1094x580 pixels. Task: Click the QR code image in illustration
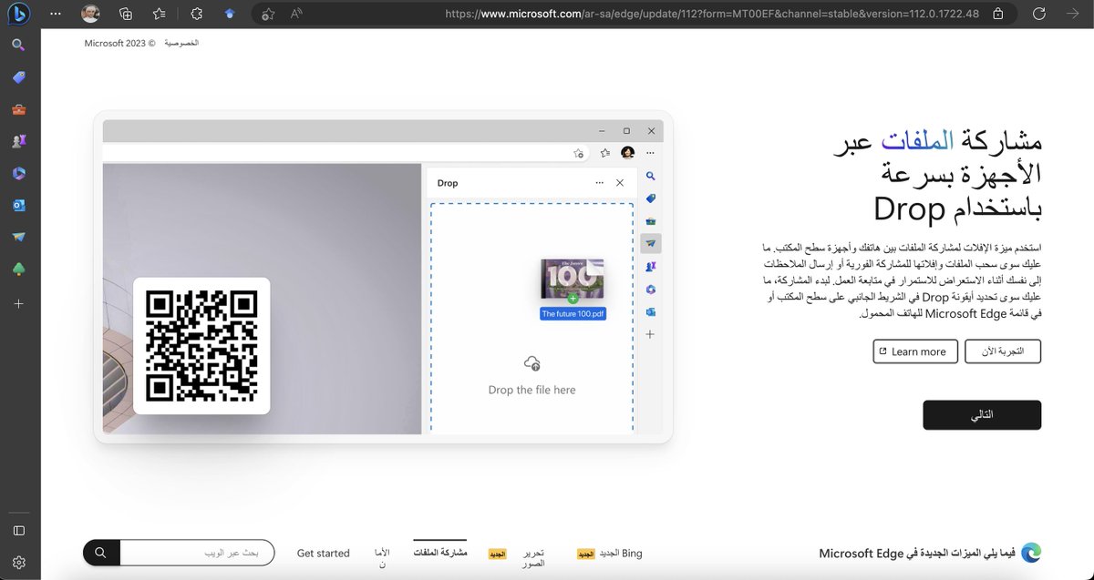(x=201, y=346)
